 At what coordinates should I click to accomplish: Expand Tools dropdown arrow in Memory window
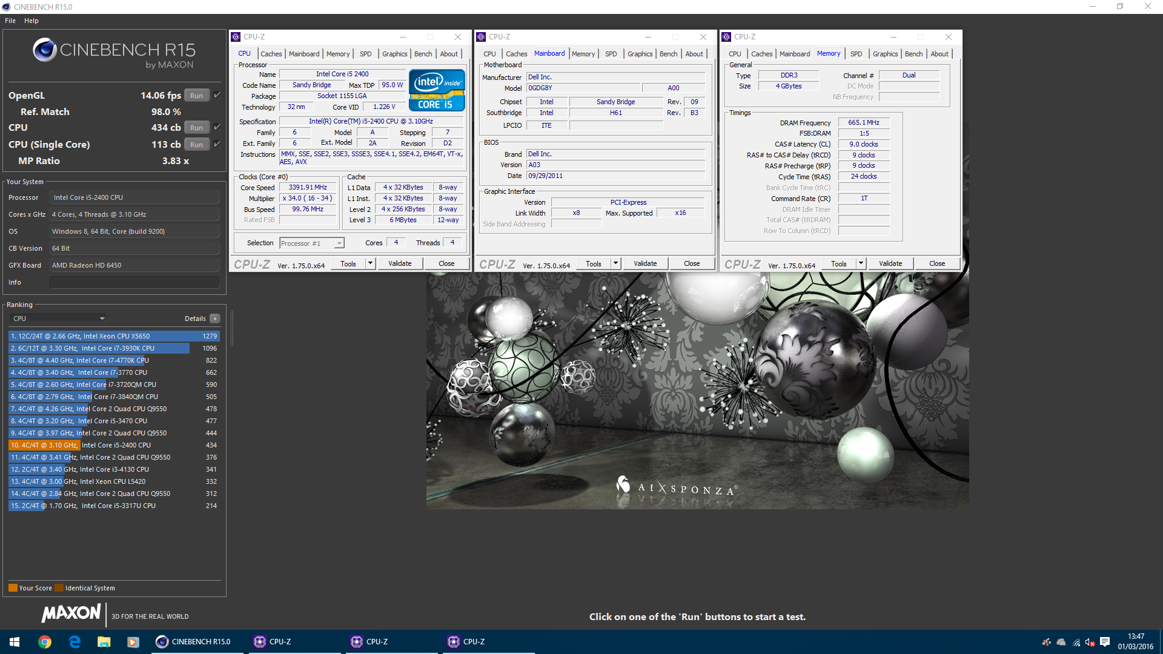click(861, 263)
